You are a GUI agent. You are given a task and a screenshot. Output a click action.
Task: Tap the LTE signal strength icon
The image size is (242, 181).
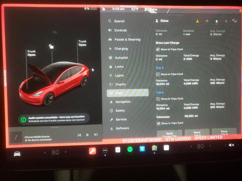(234, 21)
